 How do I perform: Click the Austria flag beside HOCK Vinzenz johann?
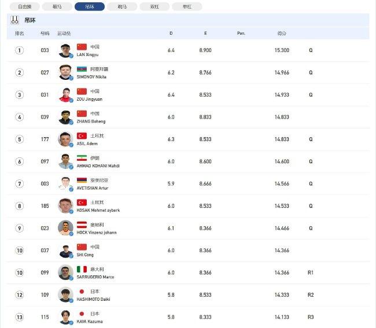82,224
